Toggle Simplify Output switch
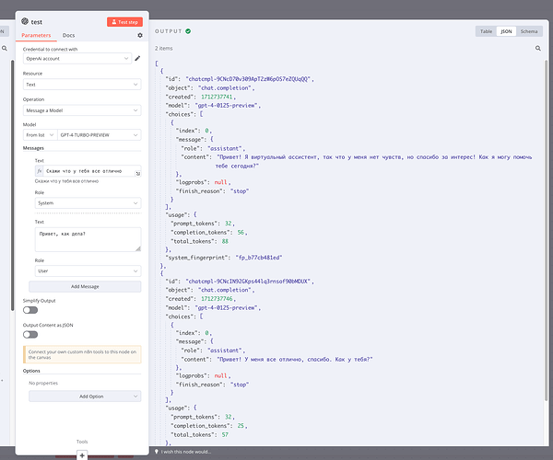Image resolution: width=553 pixels, height=460 pixels. [30, 310]
